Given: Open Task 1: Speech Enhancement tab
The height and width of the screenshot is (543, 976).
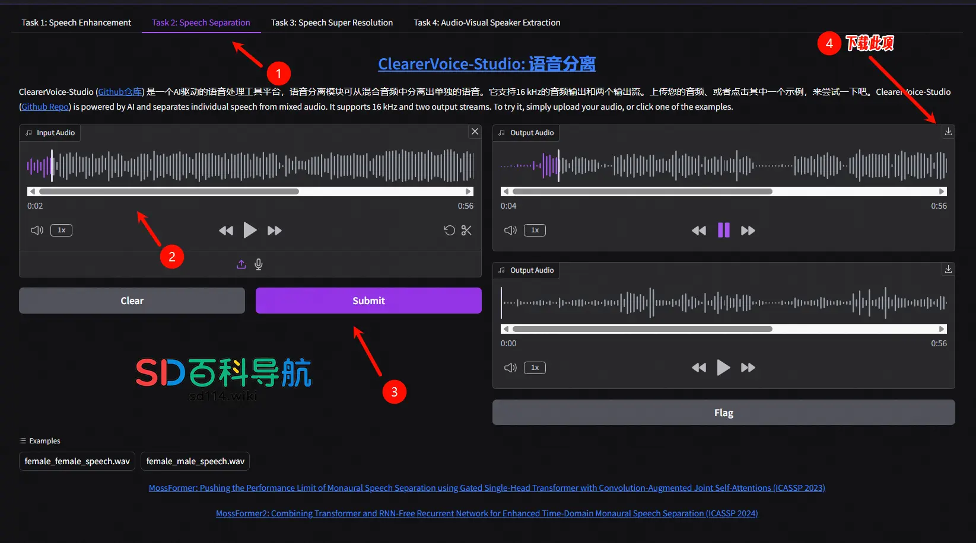Looking at the screenshot, I should tap(77, 23).
